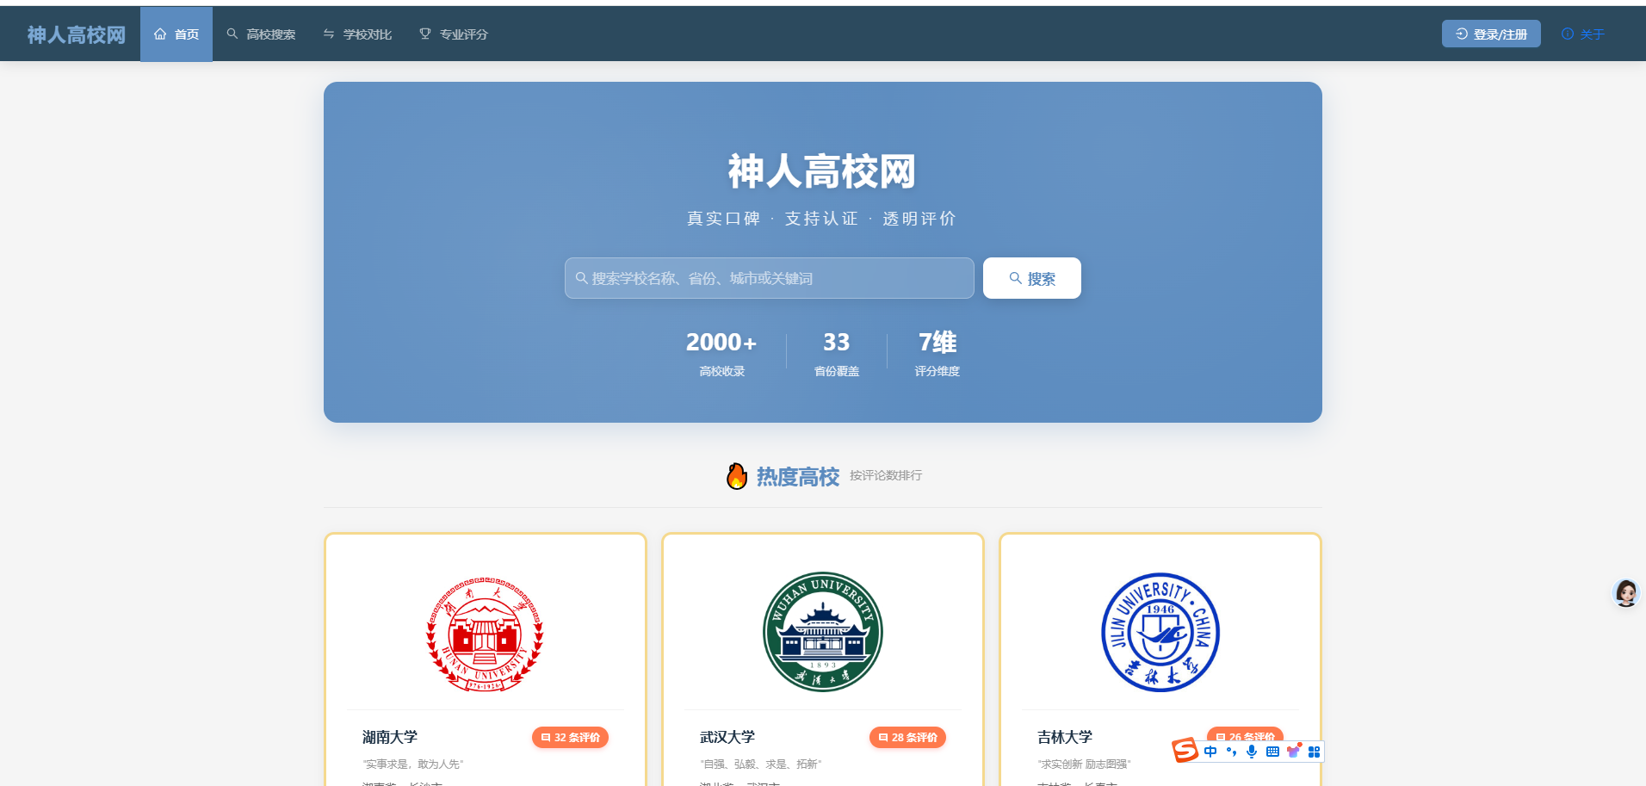Click the 7维 评分维度 statistic
This screenshot has width=1646, height=786.
click(x=937, y=353)
